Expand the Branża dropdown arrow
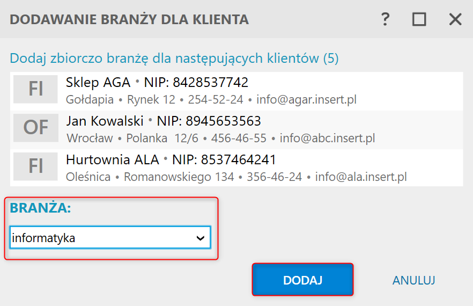Image resolution: width=473 pixels, height=306 pixels. coord(201,238)
